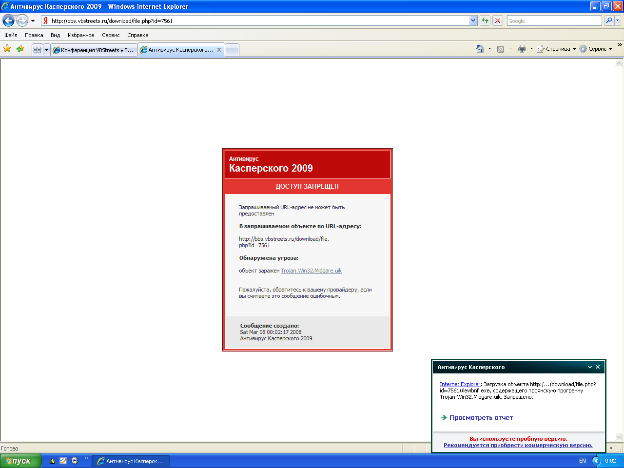Click the Internet Explorer link in Kaspersky popup
Viewport: 624px width, 468px height.
click(x=460, y=384)
